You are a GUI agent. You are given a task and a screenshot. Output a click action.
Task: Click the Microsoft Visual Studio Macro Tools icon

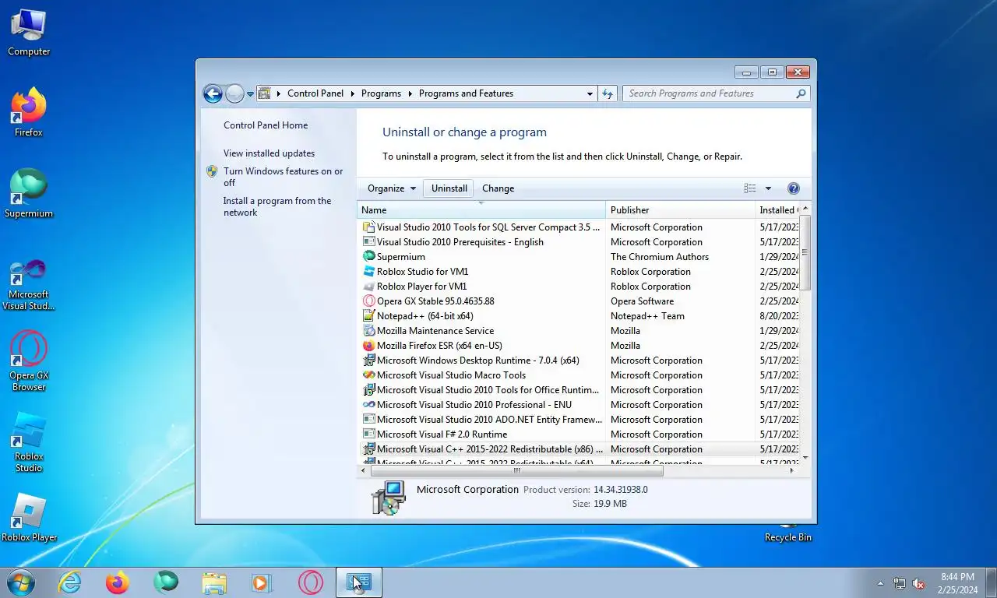[369, 375]
